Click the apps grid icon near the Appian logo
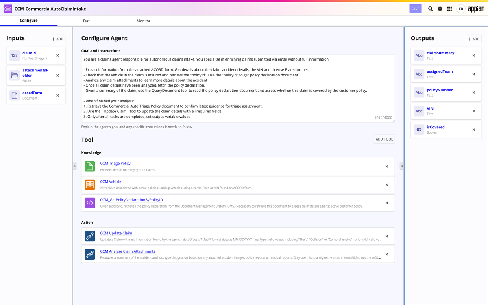Viewport: 488px width, 305px height. [x=449, y=9]
